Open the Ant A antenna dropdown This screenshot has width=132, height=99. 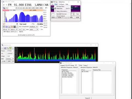[x=14, y=29]
